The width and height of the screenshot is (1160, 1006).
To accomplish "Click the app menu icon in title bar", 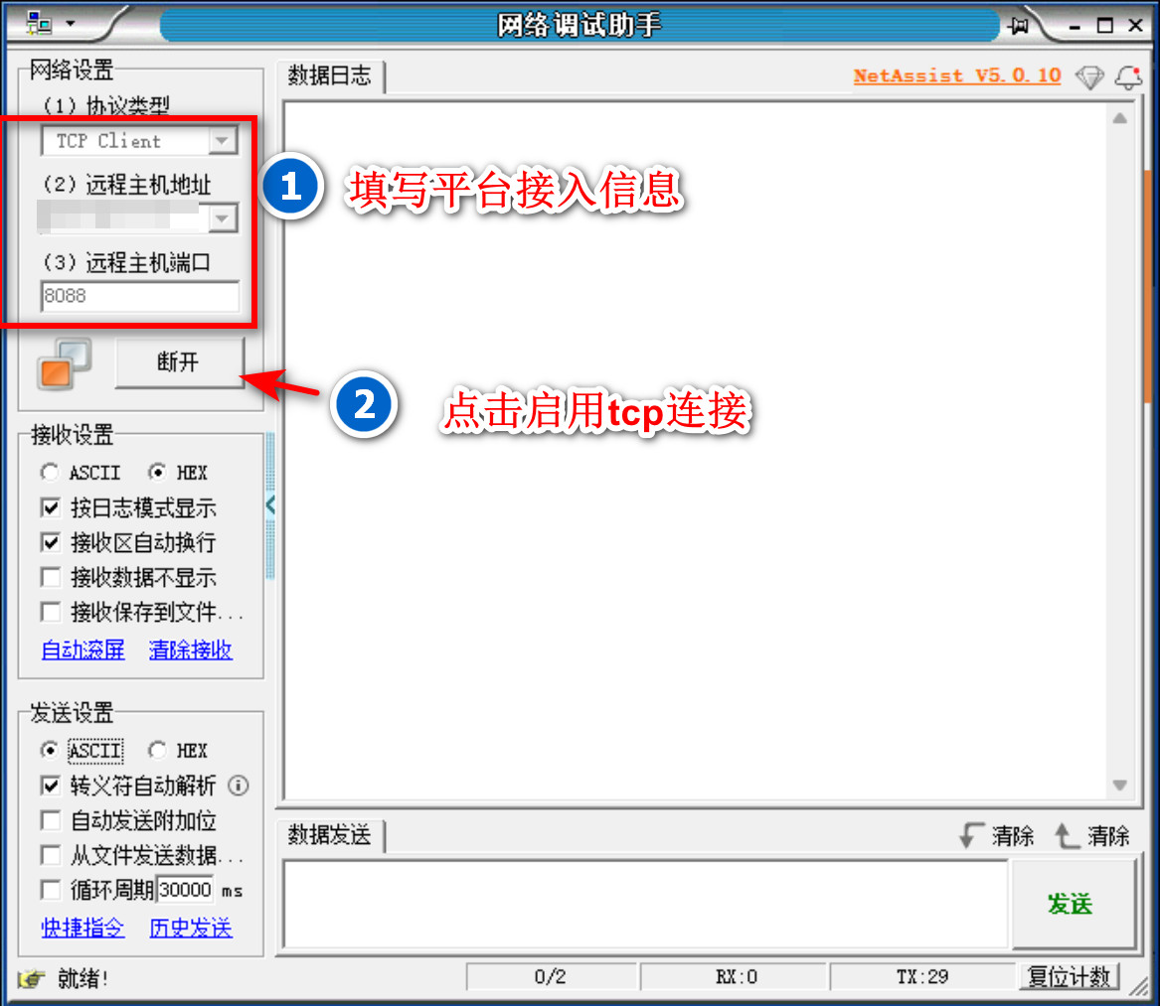I will pos(39,24).
